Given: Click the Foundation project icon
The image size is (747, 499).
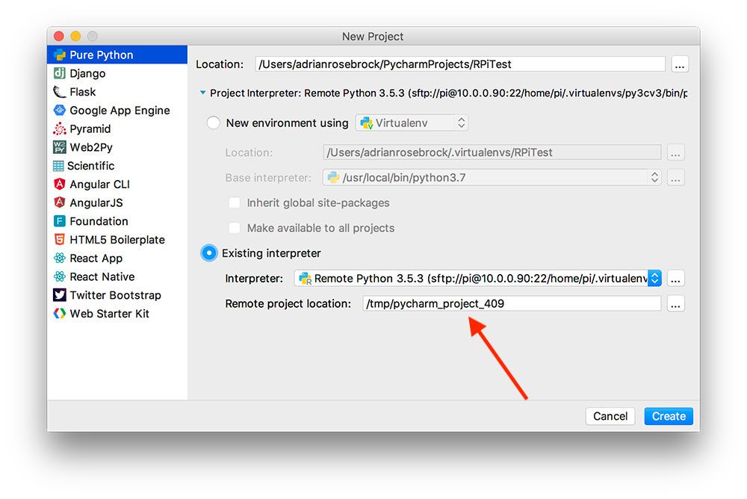Looking at the screenshot, I should 60,221.
